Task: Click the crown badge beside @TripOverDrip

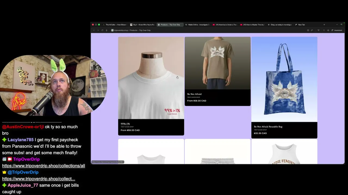Action: click(x=4, y=172)
